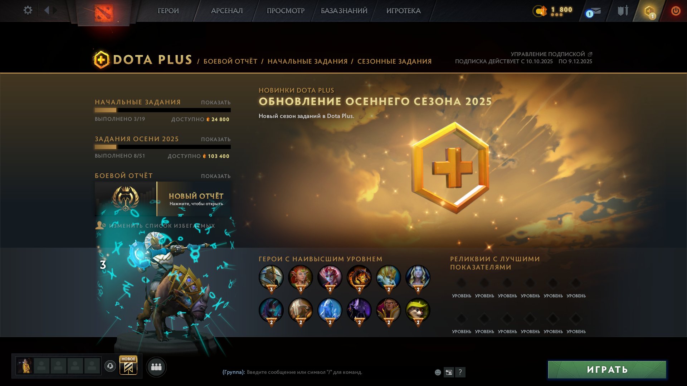Click the green ИГРАТЬ button
Viewport: 687px width, 386px height.
[607, 370]
